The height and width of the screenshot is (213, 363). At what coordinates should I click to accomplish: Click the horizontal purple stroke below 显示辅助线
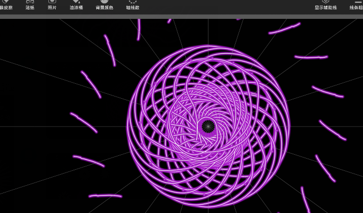coord(311,57)
